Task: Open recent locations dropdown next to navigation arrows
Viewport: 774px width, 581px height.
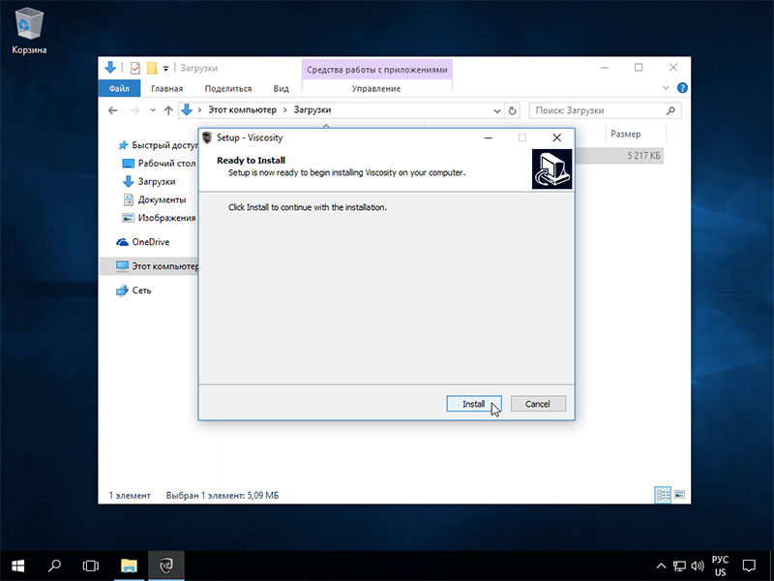Action: click(153, 110)
